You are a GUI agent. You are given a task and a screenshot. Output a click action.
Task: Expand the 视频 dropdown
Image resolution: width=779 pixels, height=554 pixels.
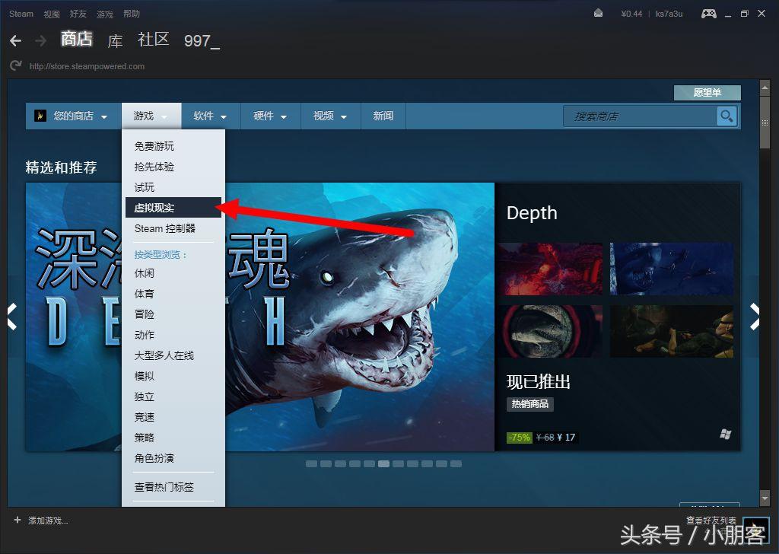tap(330, 116)
